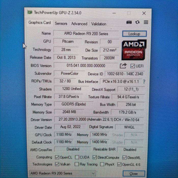The width and height of the screenshot is (178, 178).
Task: Toggle the Ray Tracing checkbox
Action: click(x=77, y=164)
